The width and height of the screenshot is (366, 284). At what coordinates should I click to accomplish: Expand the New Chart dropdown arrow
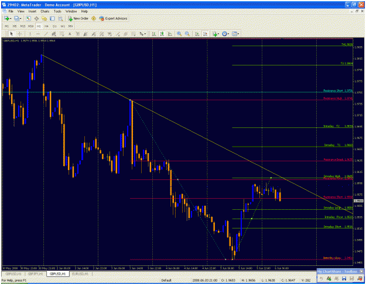[x=11, y=18]
